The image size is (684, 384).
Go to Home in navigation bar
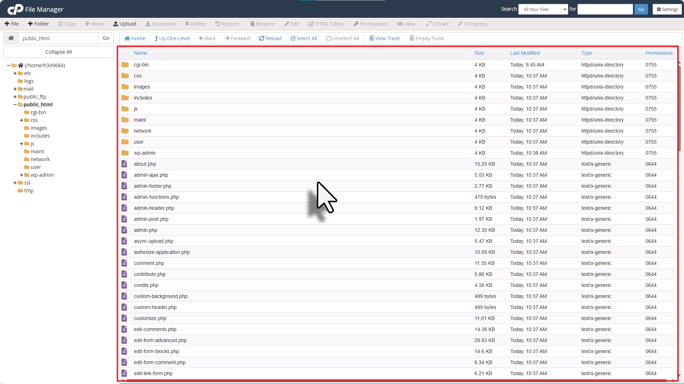135,38
